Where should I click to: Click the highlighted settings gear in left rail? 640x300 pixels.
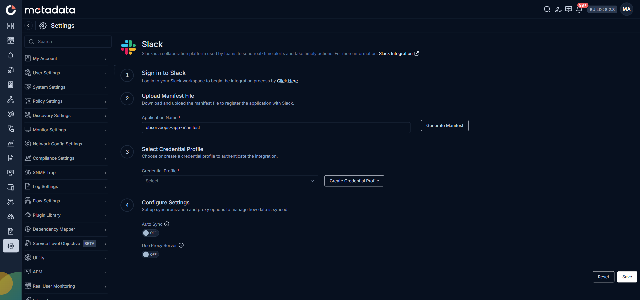pyautogui.click(x=11, y=246)
